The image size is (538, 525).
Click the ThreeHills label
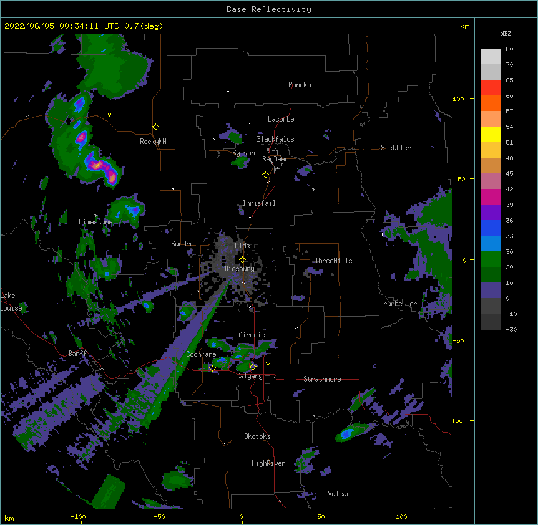333,261
